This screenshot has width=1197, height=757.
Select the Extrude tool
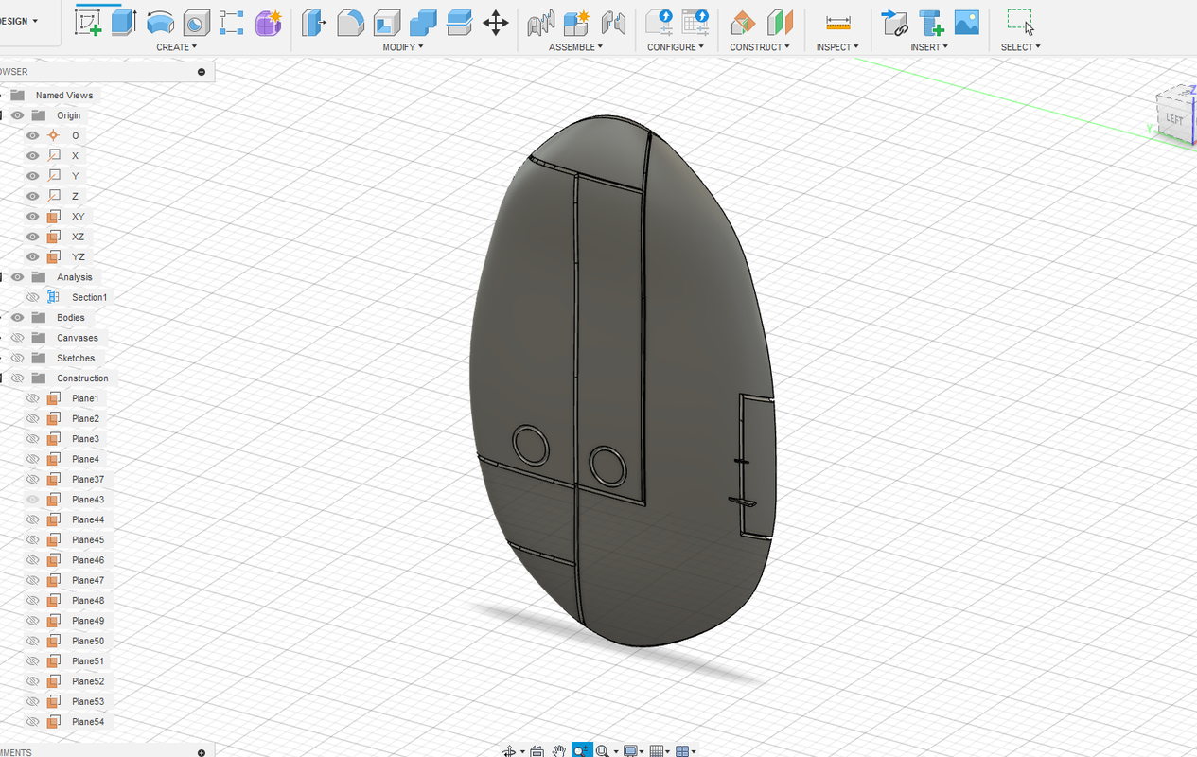pyautogui.click(x=124, y=23)
